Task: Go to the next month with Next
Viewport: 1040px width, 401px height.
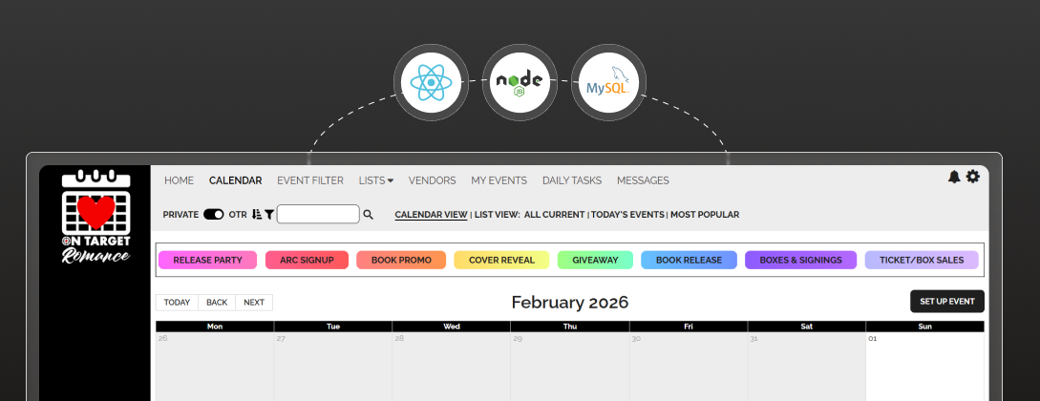Action: click(x=254, y=303)
